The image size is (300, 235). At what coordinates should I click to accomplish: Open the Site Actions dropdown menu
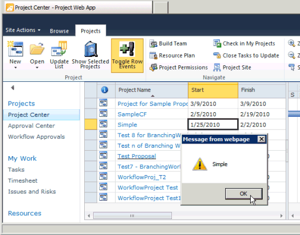pos(23,30)
